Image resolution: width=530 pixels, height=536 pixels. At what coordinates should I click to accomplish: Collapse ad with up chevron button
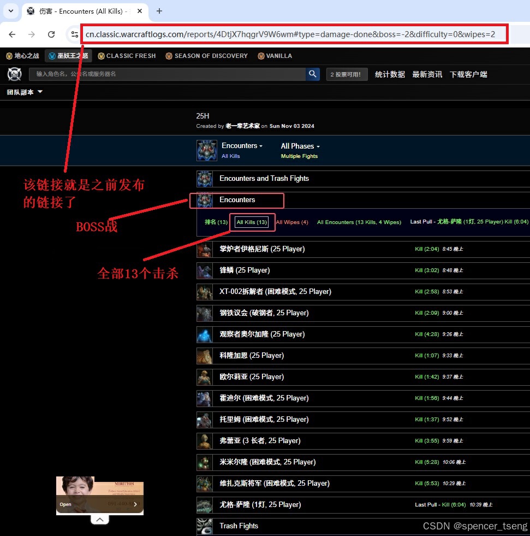[x=100, y=520]
